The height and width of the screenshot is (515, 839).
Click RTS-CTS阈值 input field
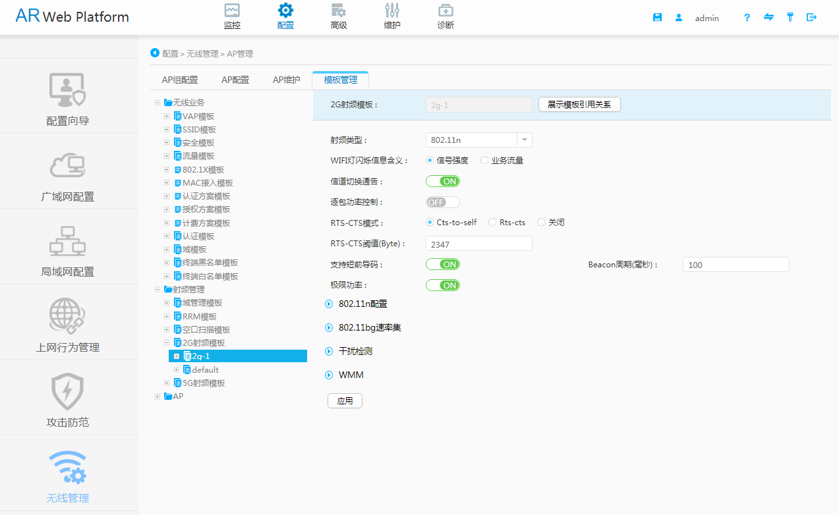pyautogui.click(x=478, y=244)
